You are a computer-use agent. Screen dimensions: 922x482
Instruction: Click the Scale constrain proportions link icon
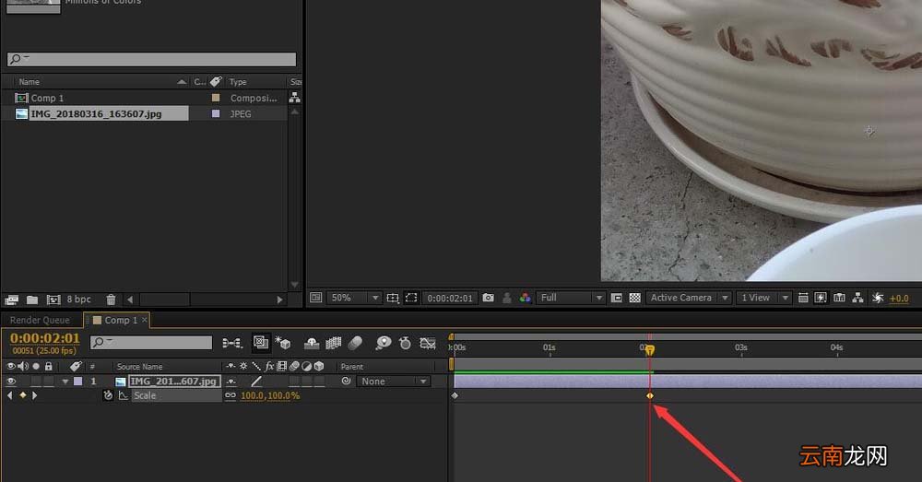point(230,395)
